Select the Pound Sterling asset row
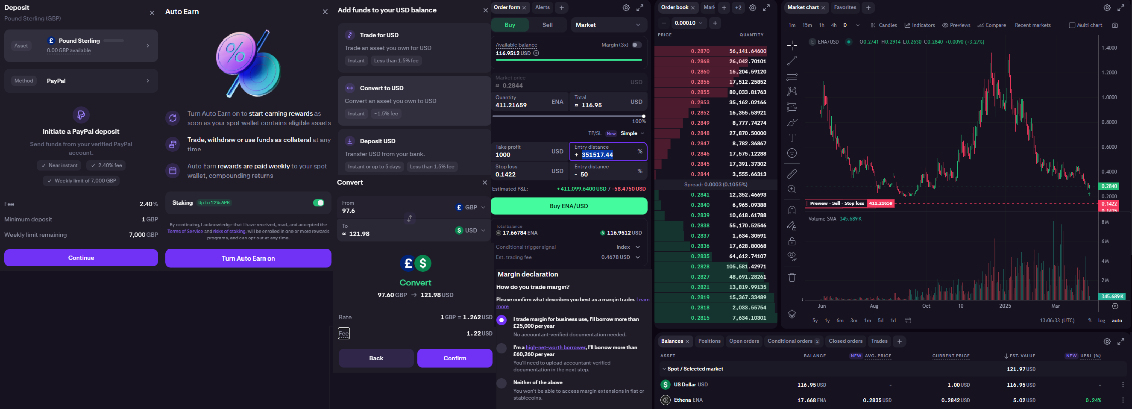 (x=81, y=46)
